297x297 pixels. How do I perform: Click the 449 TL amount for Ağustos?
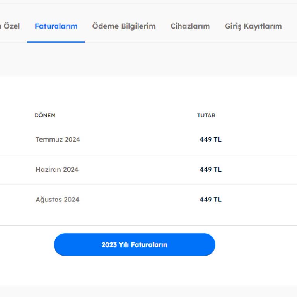click(x=210, y=200)
